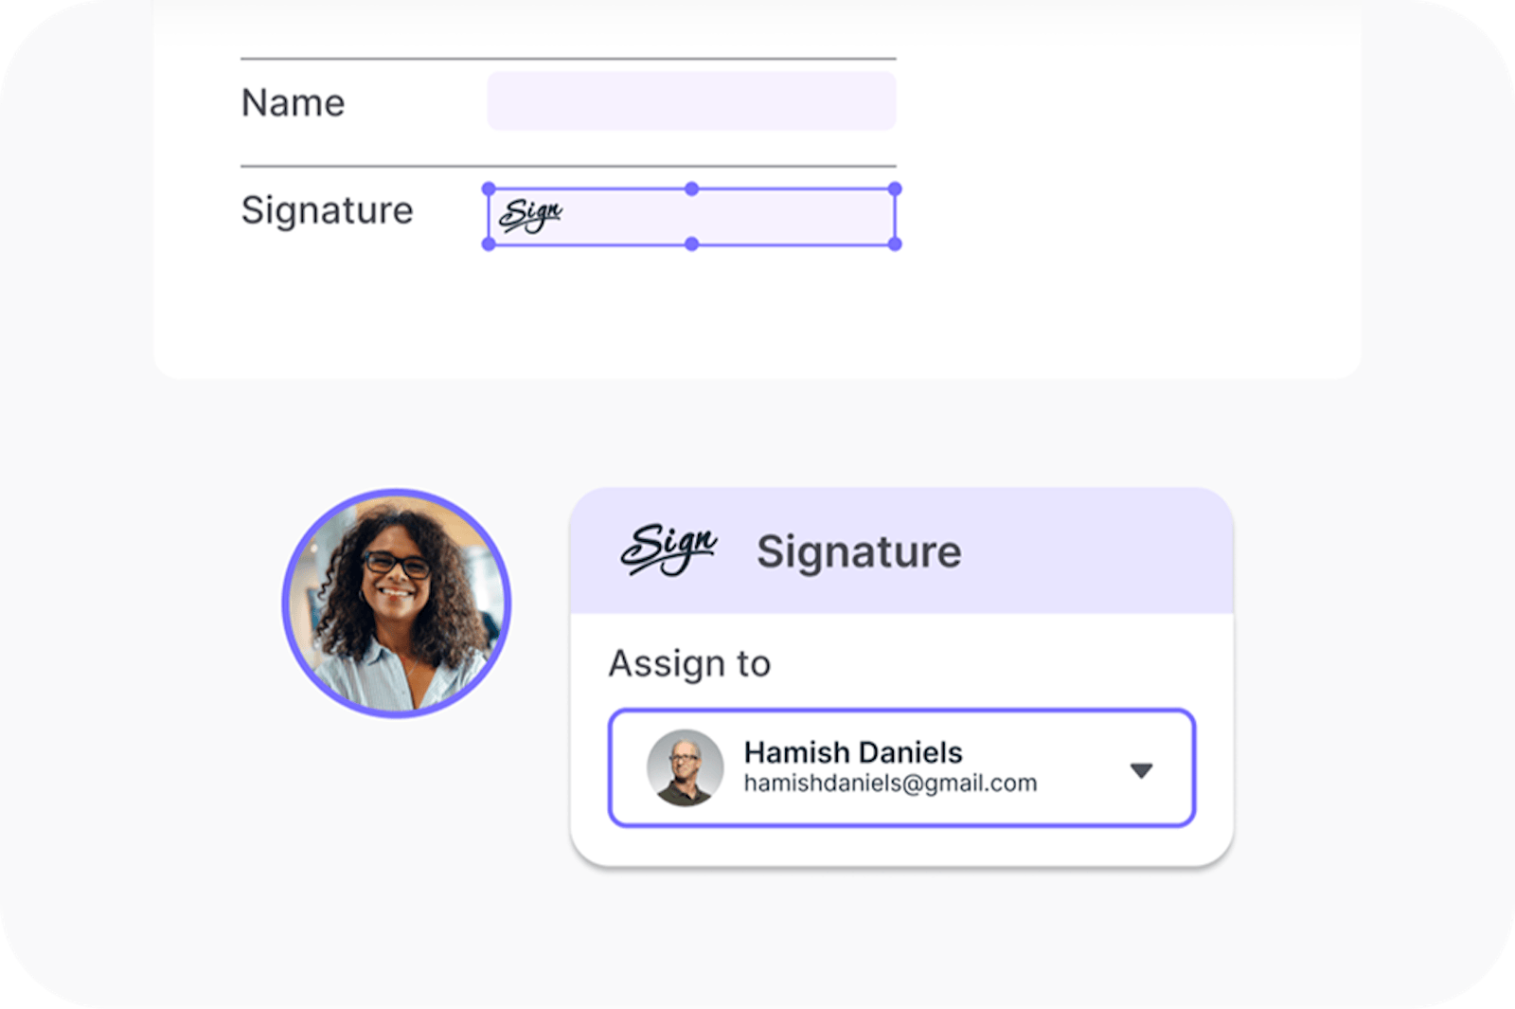Click Hamish Daniels' small avatar photo
The height and width of the screenshot is (1009, 1515).
tap(685, 767)
